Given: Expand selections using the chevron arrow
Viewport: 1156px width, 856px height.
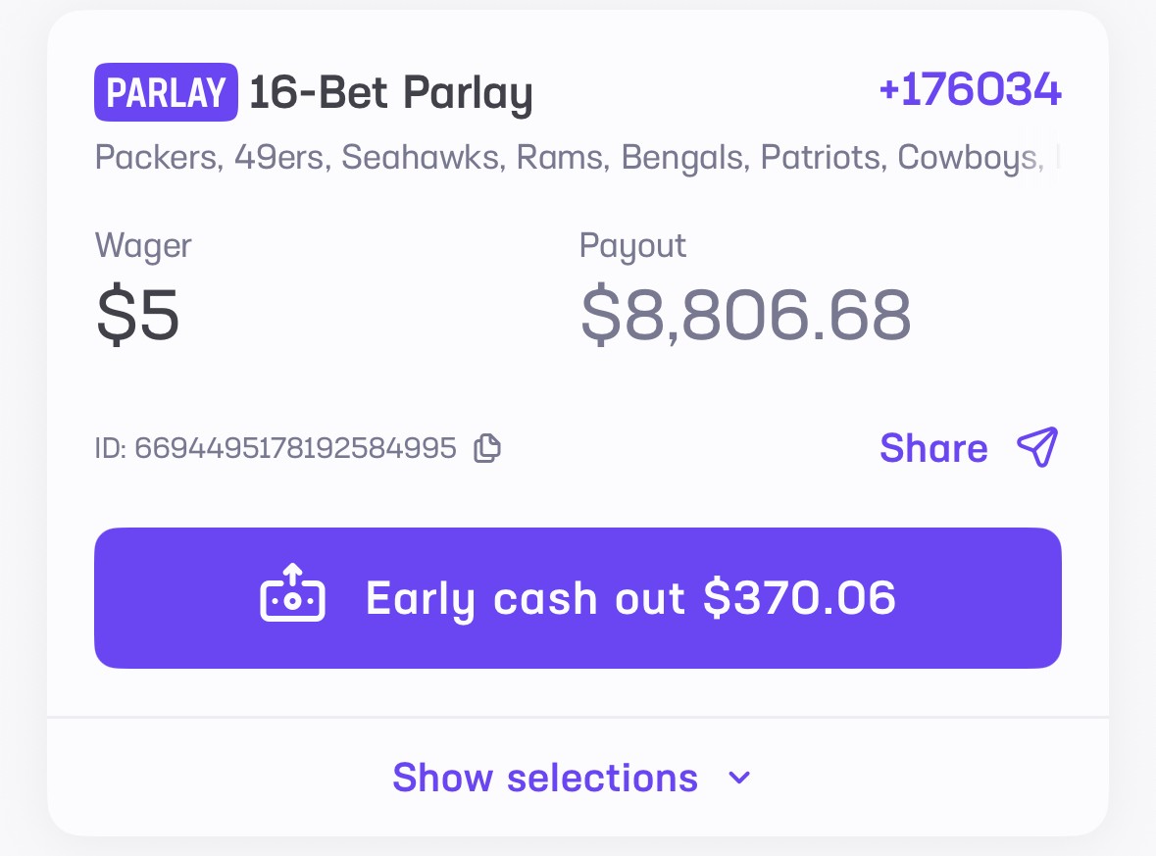Looking at the screenshot, I should point(740,779).
